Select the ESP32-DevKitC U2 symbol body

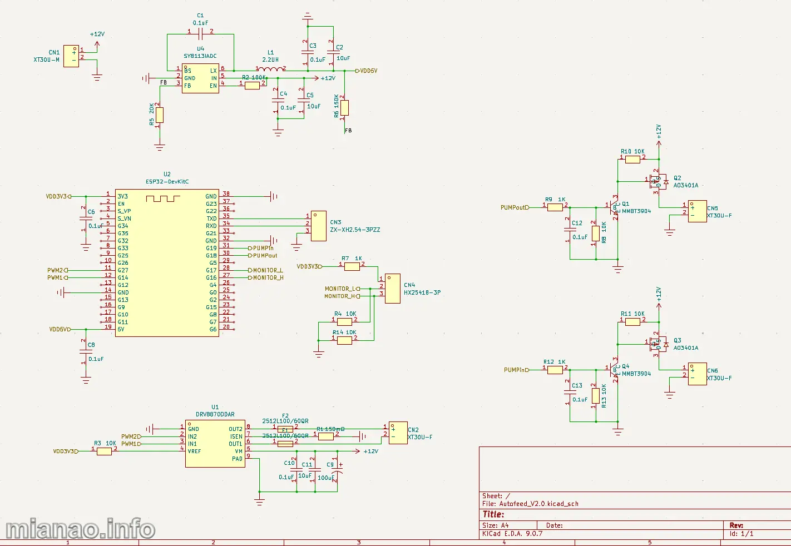tap(167, 263)
